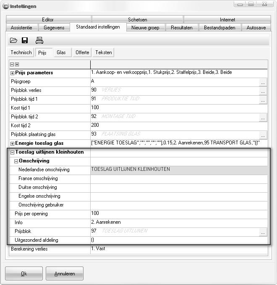Open browse button for Prijsblok verlies row

click(263, 91)
